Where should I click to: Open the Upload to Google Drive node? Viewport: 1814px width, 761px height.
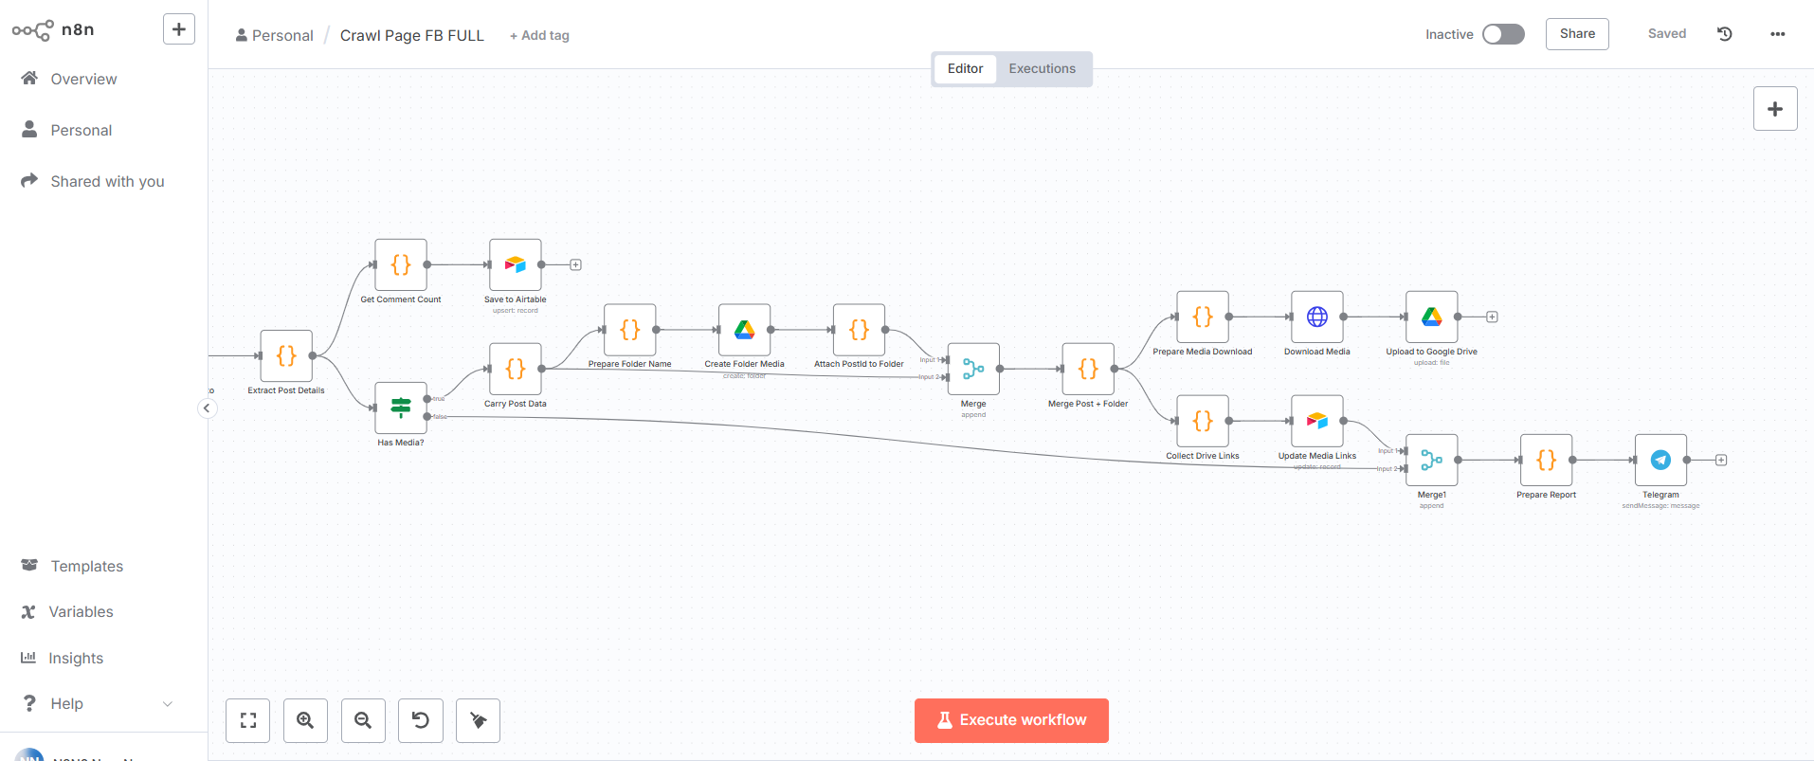click(1430, 317)
